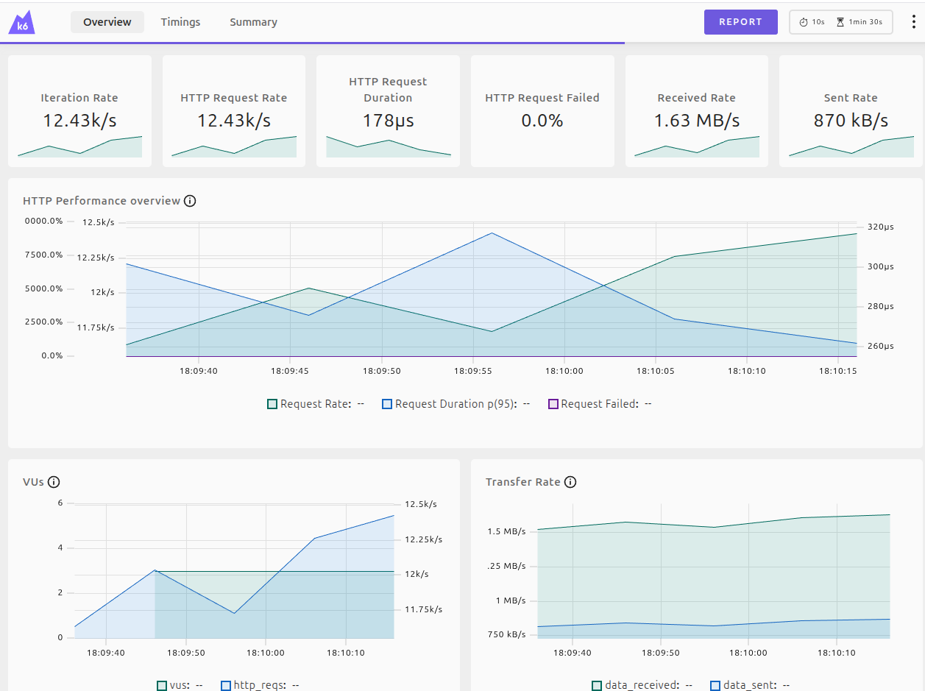Click the 1.63 MB/s received value
The height and width of the screenshot is (691, 925).
[697, 120]
